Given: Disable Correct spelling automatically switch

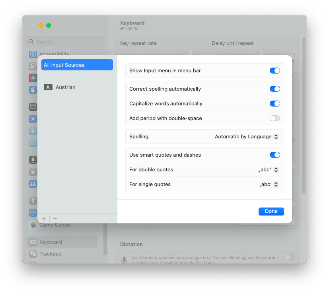Looking at the screenshot, I should pos(274,89).
